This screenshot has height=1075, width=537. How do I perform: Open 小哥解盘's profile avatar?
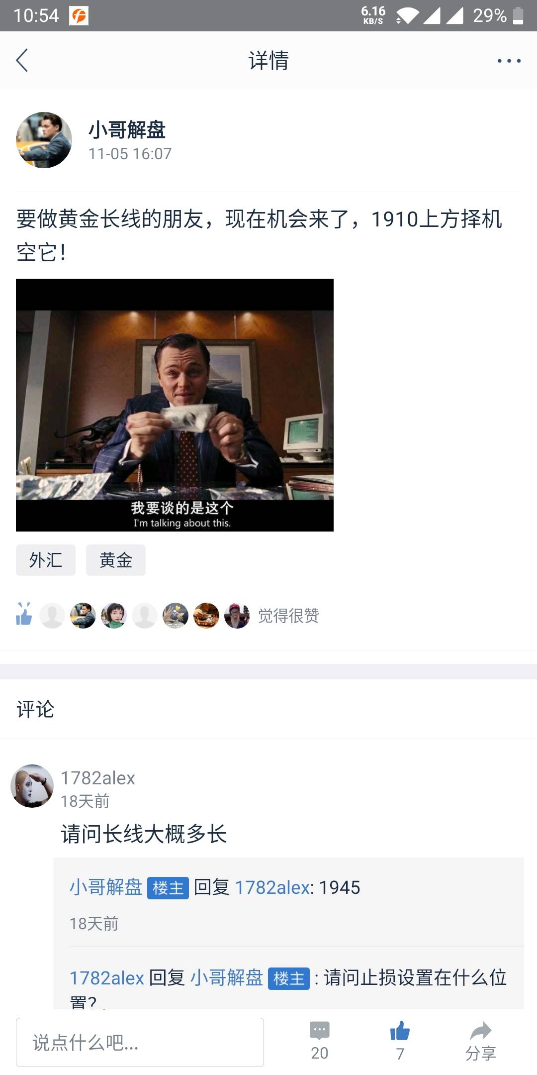44,140
